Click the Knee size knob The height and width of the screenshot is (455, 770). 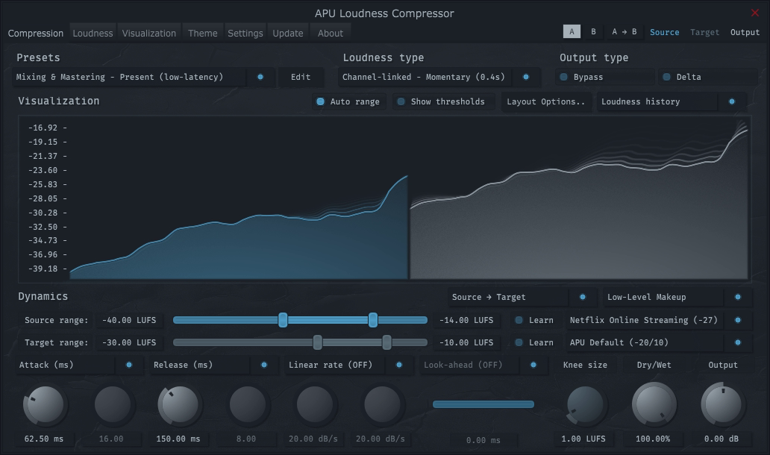(586, 405)
